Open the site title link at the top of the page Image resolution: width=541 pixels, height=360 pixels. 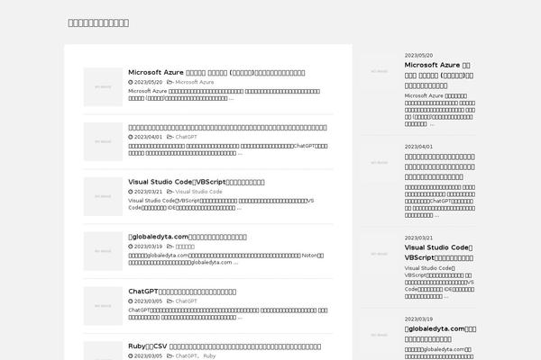98,23
